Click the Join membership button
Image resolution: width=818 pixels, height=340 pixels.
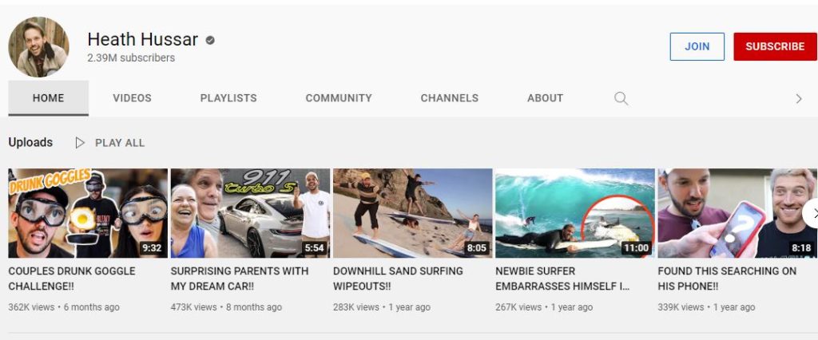point(697,46)
